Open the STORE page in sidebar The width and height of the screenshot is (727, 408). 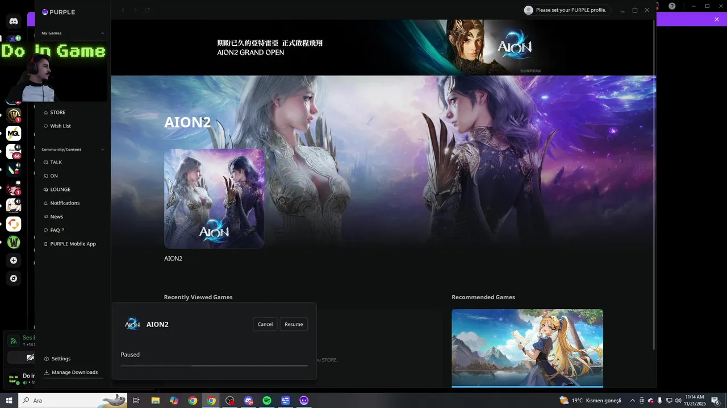[x=55, y=112]
